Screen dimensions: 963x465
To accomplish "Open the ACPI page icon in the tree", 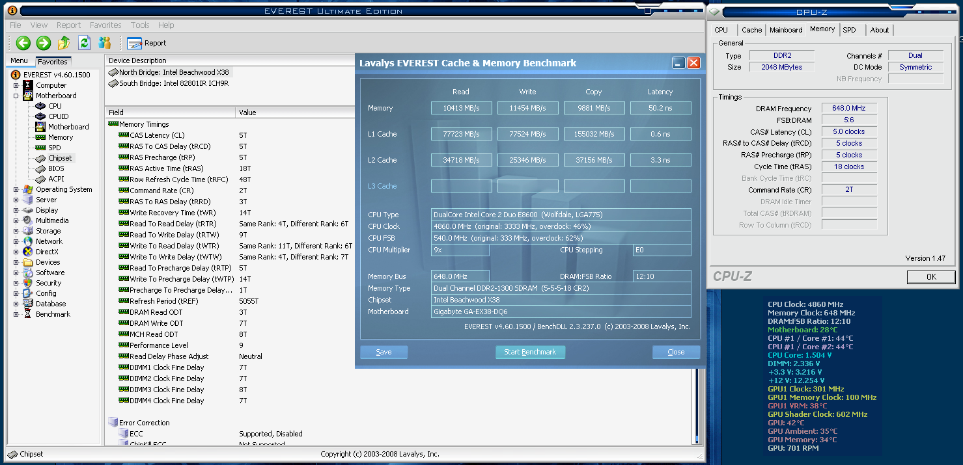I will [x=40, y=179].
